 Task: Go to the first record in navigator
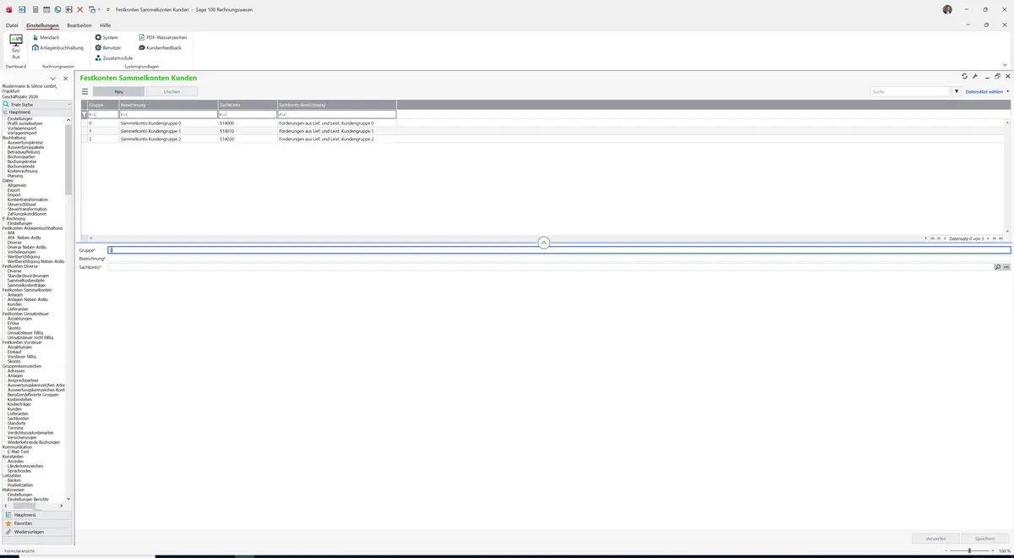(932, 238)
